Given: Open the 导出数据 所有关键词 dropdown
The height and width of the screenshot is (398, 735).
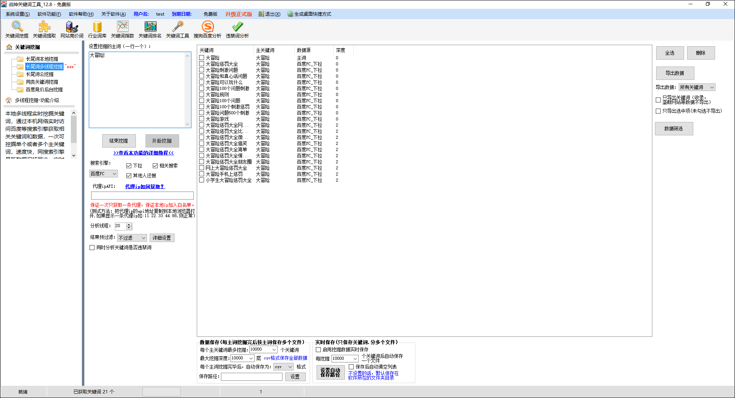Looking at the screenshot, I should 697,87.
